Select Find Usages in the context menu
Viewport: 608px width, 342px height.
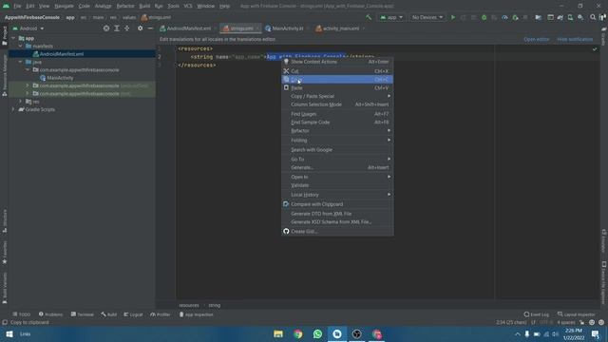(x=337, y=114)
